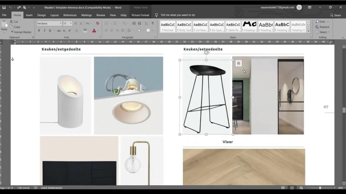Toggle underline formatting
Screen dimensions: 346x194
click(x=50, y=31)
